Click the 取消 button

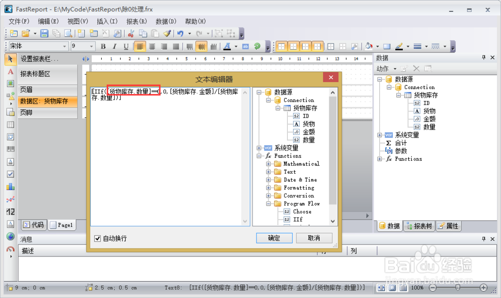point(314,238)
